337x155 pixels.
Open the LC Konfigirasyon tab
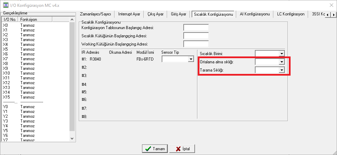pyautogui.click(x=291, y=14)
